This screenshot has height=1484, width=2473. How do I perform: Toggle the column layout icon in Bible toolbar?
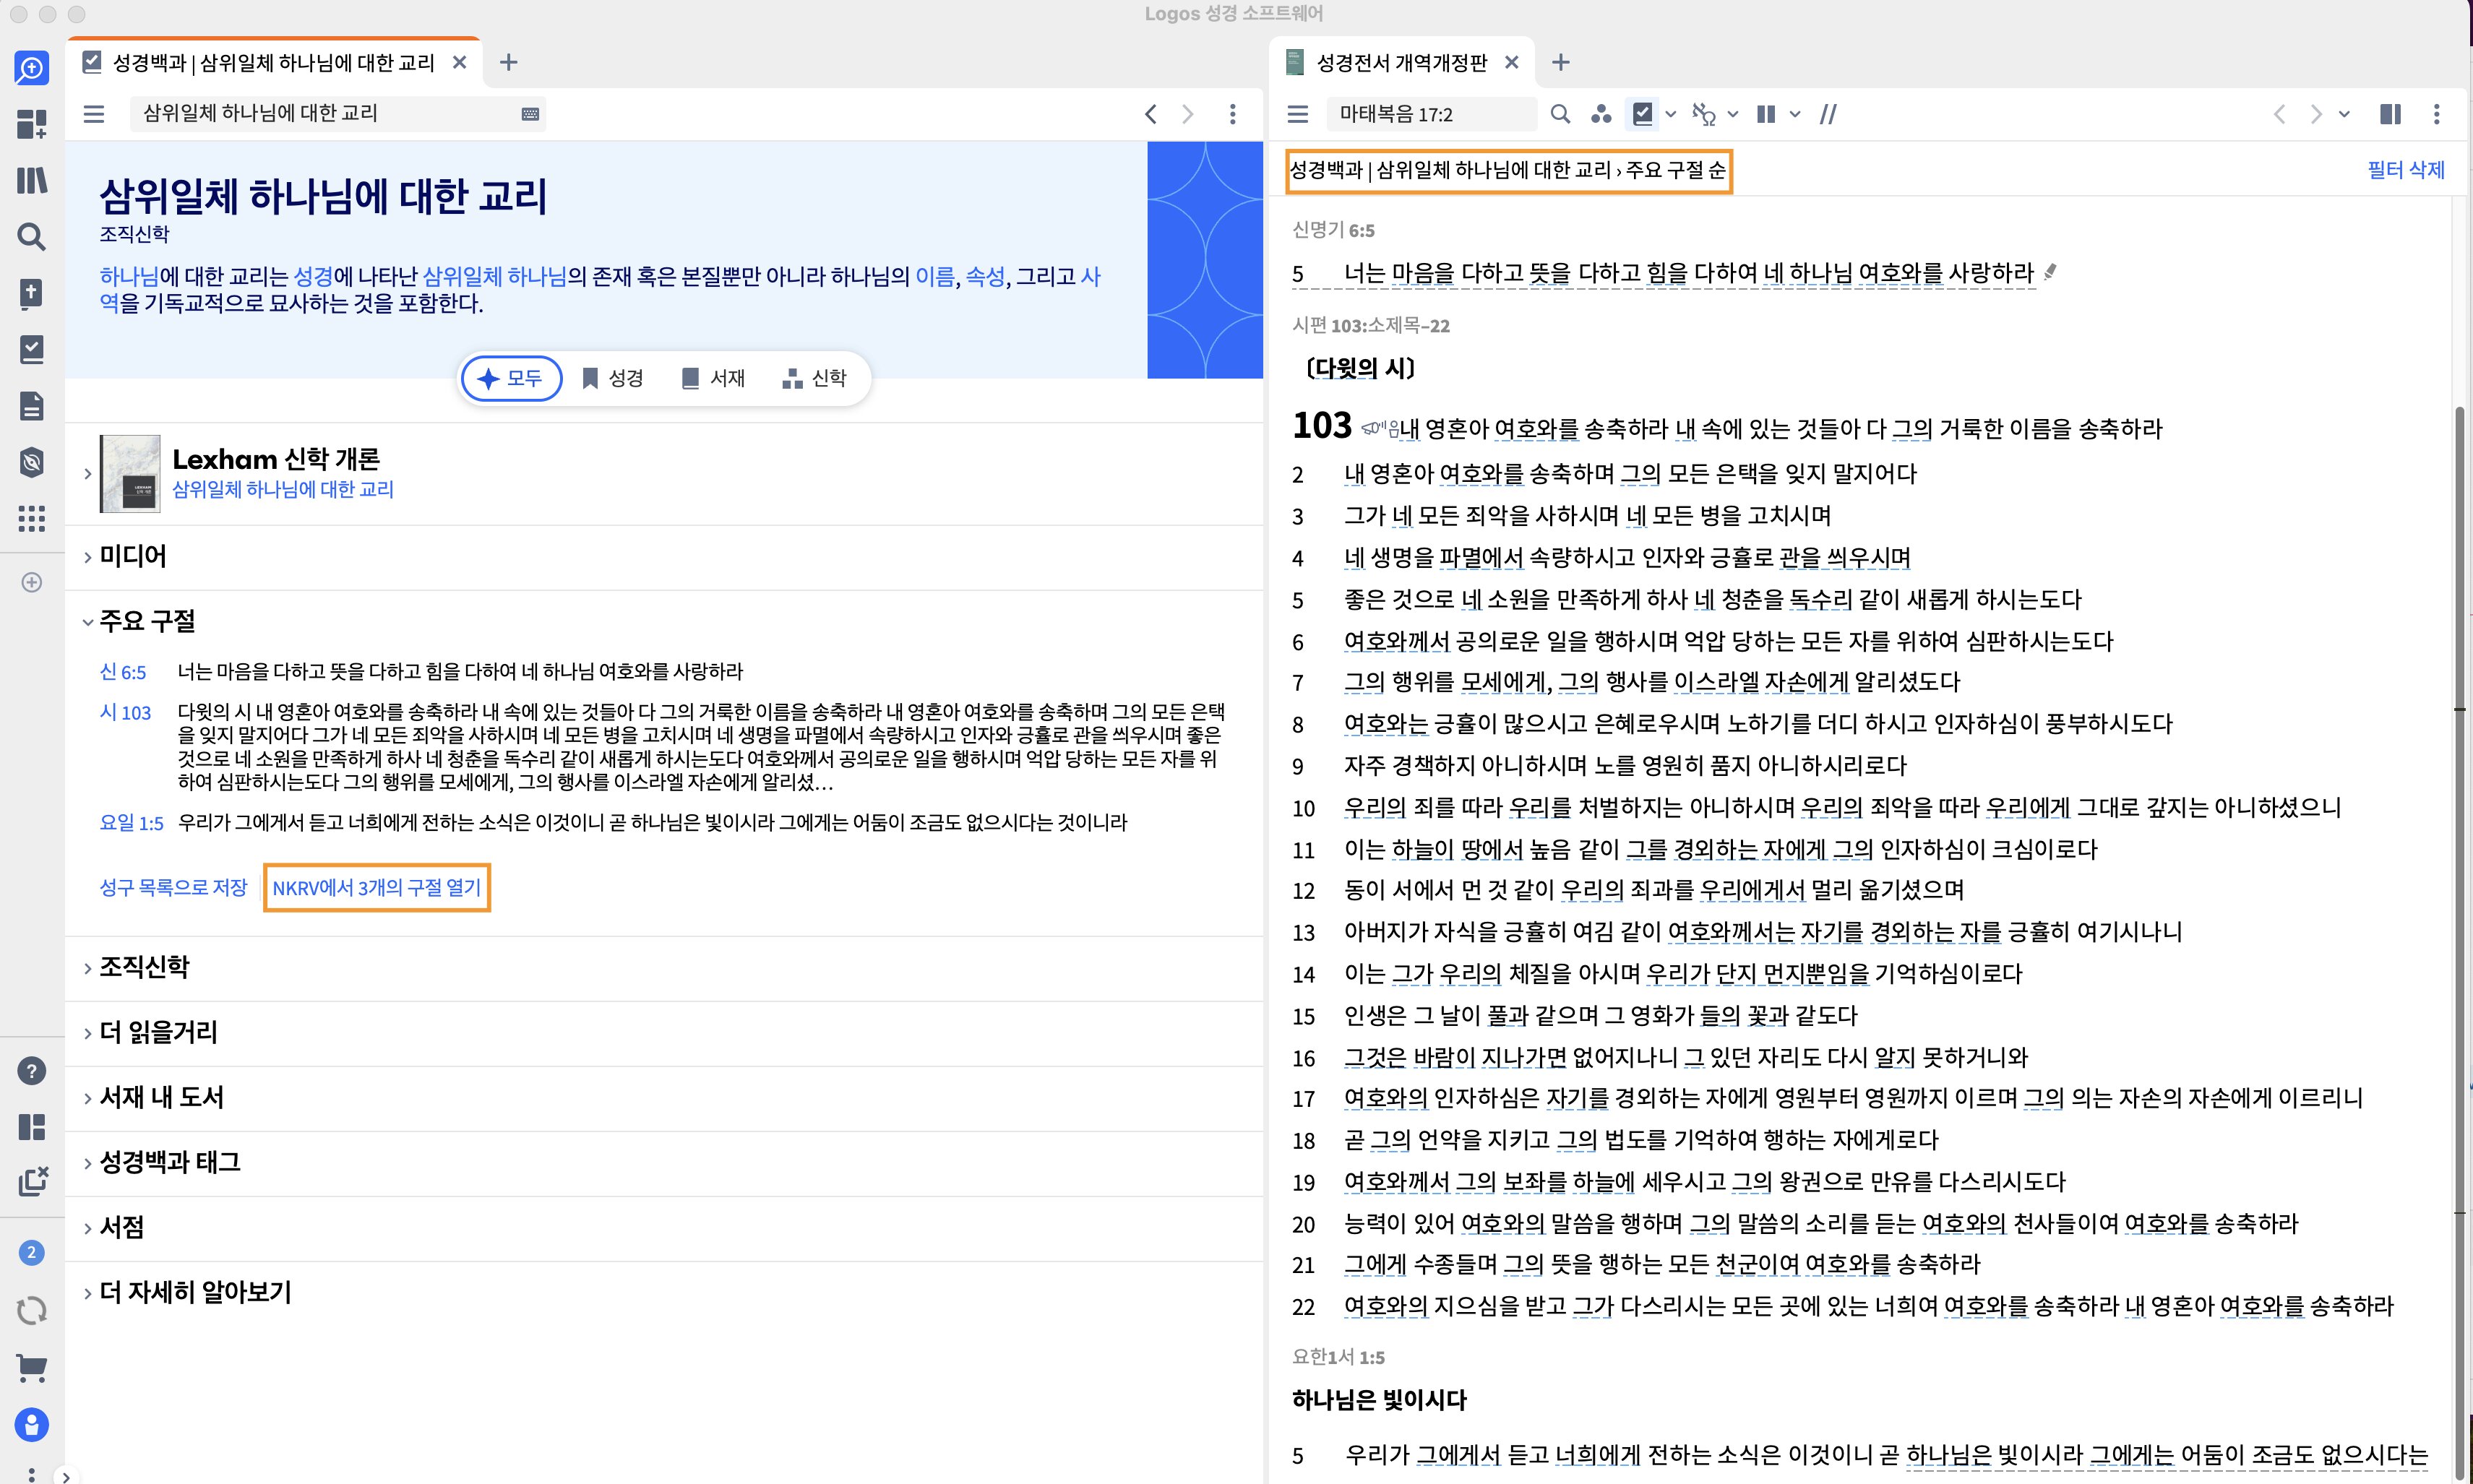point(1766,114)
